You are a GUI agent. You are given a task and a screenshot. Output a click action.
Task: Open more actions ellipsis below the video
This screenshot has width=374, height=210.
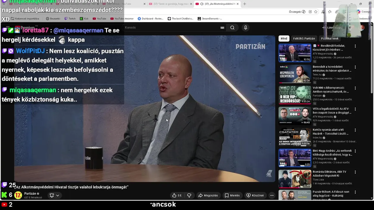(272, 195)
